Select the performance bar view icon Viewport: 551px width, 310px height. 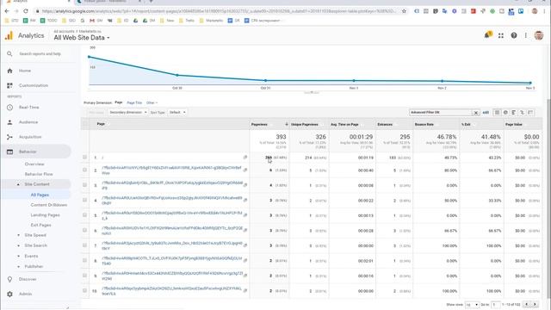(x=514, y=113)
